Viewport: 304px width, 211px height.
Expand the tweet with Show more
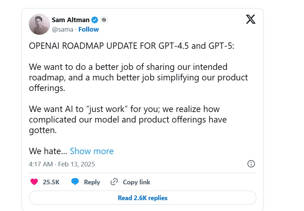click(x=92, y=151)
